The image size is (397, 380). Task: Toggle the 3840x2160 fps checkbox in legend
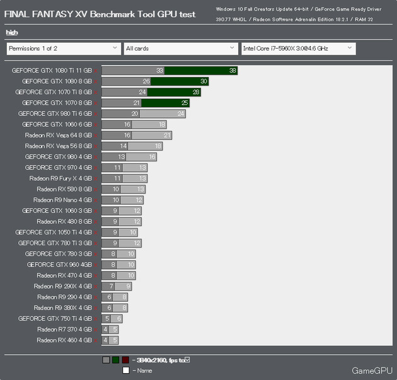[187, 359]
